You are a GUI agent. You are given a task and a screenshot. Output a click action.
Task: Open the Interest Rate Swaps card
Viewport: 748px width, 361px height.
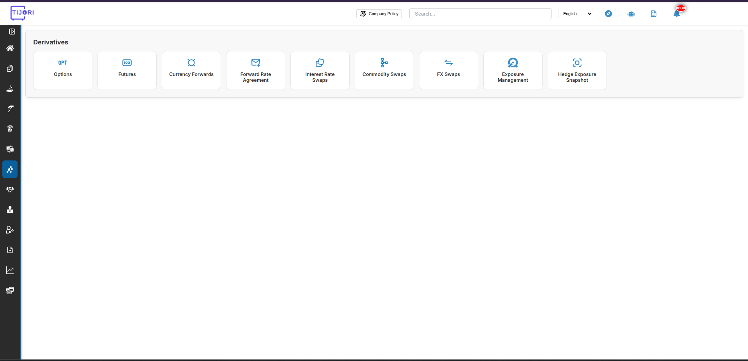(x=320, y=70)
